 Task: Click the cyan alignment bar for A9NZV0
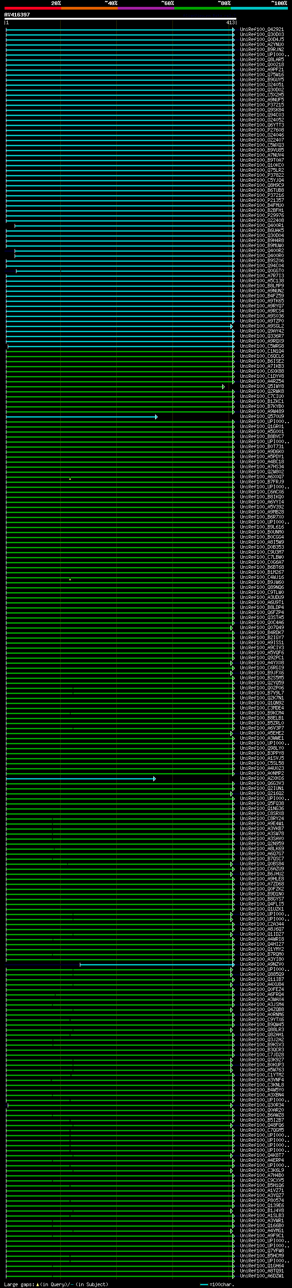coord(157,965)
